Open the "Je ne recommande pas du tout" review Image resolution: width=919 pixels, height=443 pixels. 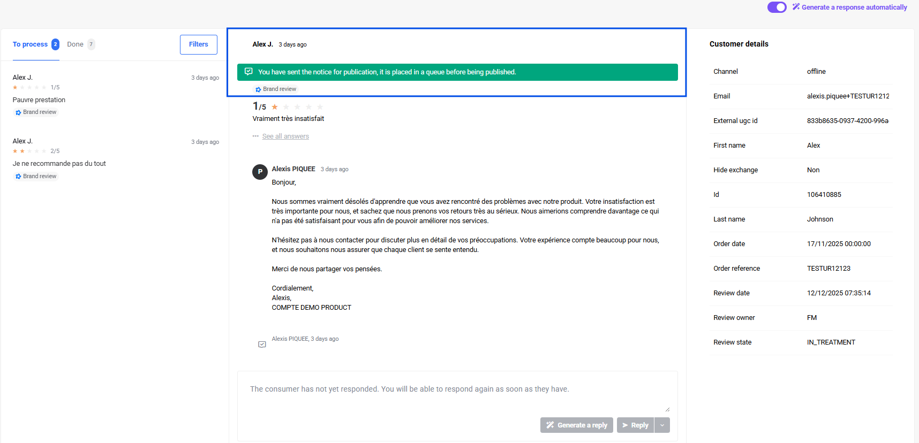click(59, 164)
